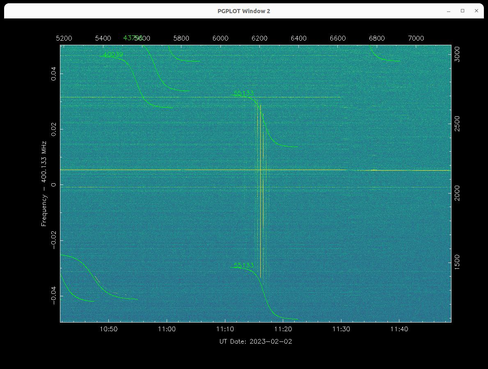Click the 11:30 tick label on time axis

[341, 329]
